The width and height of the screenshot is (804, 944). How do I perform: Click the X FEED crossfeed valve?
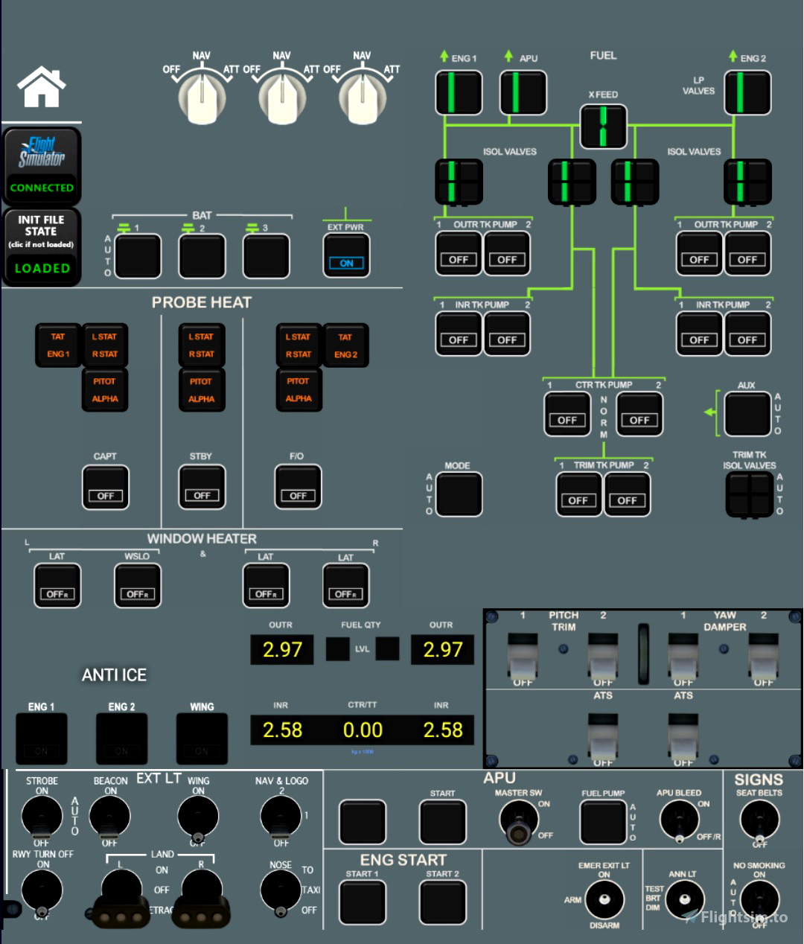pyautogui.click(x=603, y=127)
